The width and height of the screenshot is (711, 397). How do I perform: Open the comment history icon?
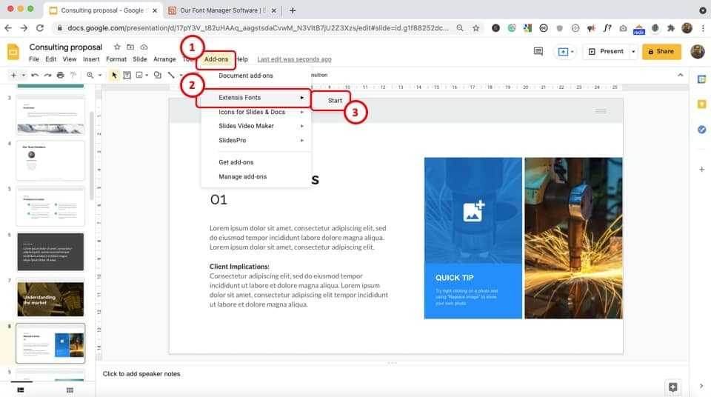(x=538, y=51)
